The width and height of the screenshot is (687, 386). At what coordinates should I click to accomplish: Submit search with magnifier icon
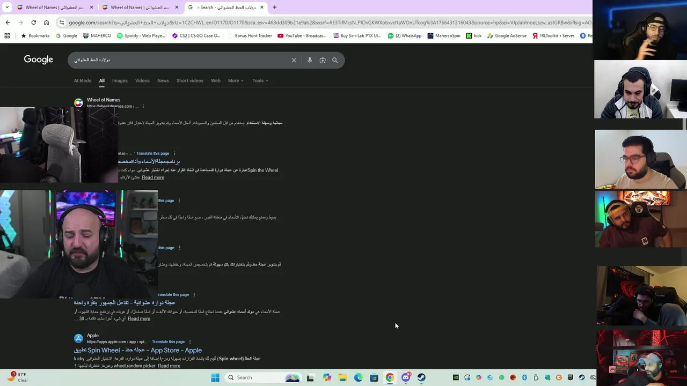click(335, 60)
